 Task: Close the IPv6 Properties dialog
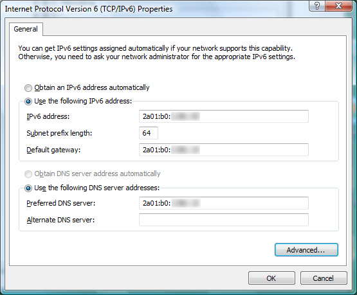339,5
